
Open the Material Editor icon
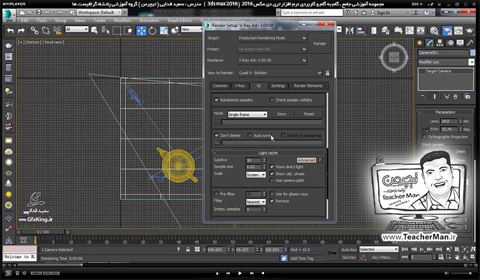coord(434,31)
